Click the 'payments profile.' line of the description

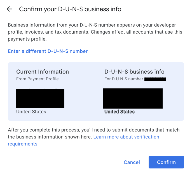pyautogui.click(x=27, y=39)
